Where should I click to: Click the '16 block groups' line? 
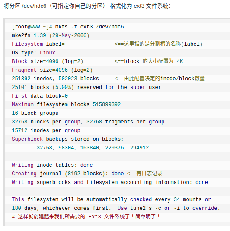(x=35, y=113)
